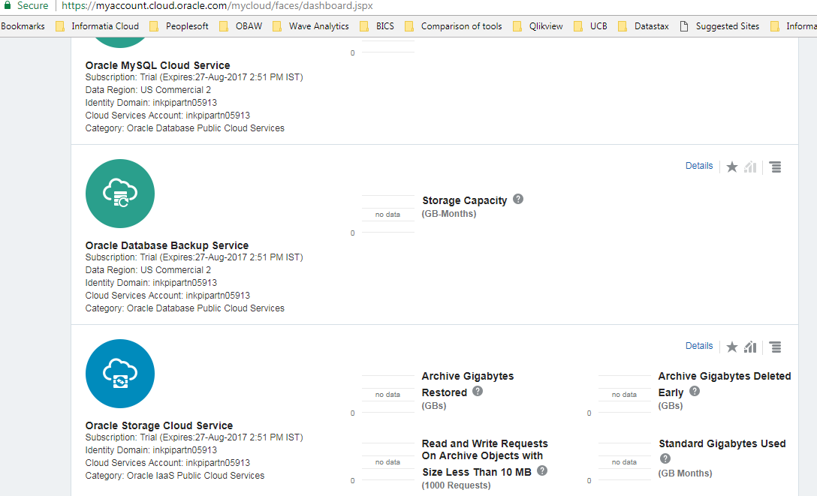Open the BICS bookmarks folder
The width and height of the screenshot is (817, 496).
coord(383,26)
